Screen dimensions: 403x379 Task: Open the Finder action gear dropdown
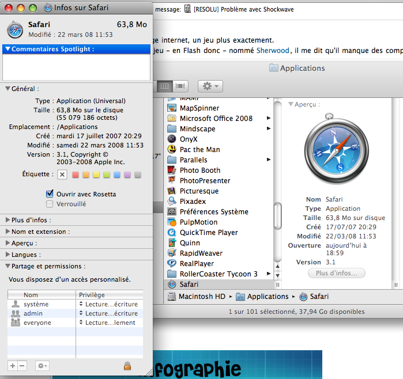coord(210,86)
